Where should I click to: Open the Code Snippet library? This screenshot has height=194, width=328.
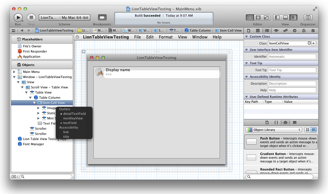click(x=276, y=123)
